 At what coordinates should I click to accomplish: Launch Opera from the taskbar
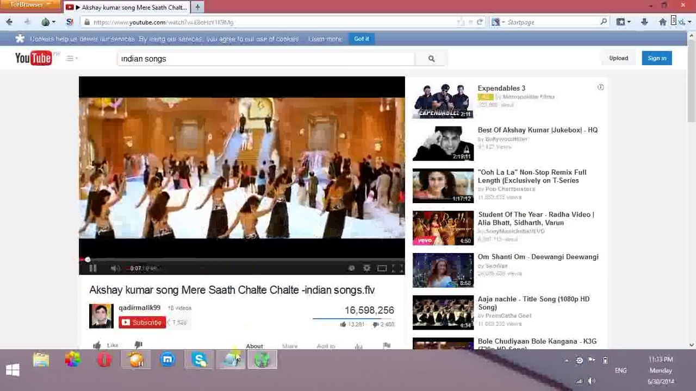[104, 360]
